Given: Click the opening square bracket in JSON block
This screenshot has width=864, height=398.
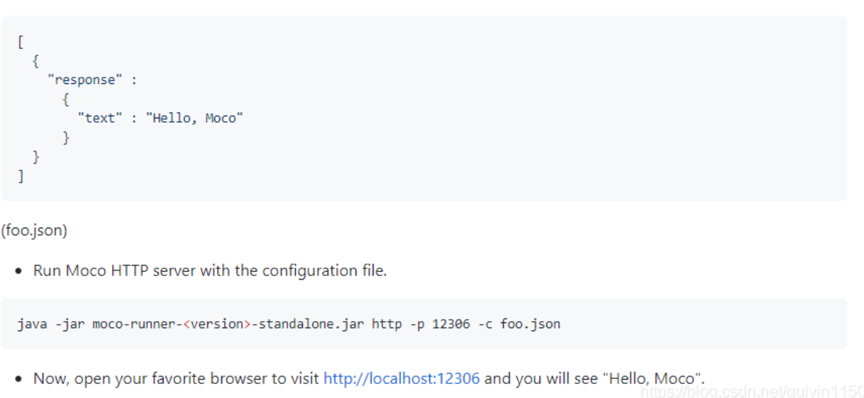Looking at the screenshot, I should tap(20, 43).
